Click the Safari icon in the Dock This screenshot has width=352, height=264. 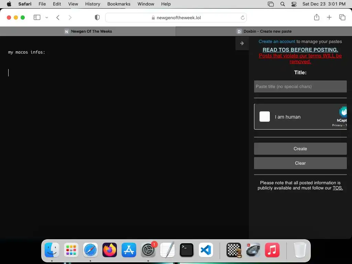coord(90,250)
